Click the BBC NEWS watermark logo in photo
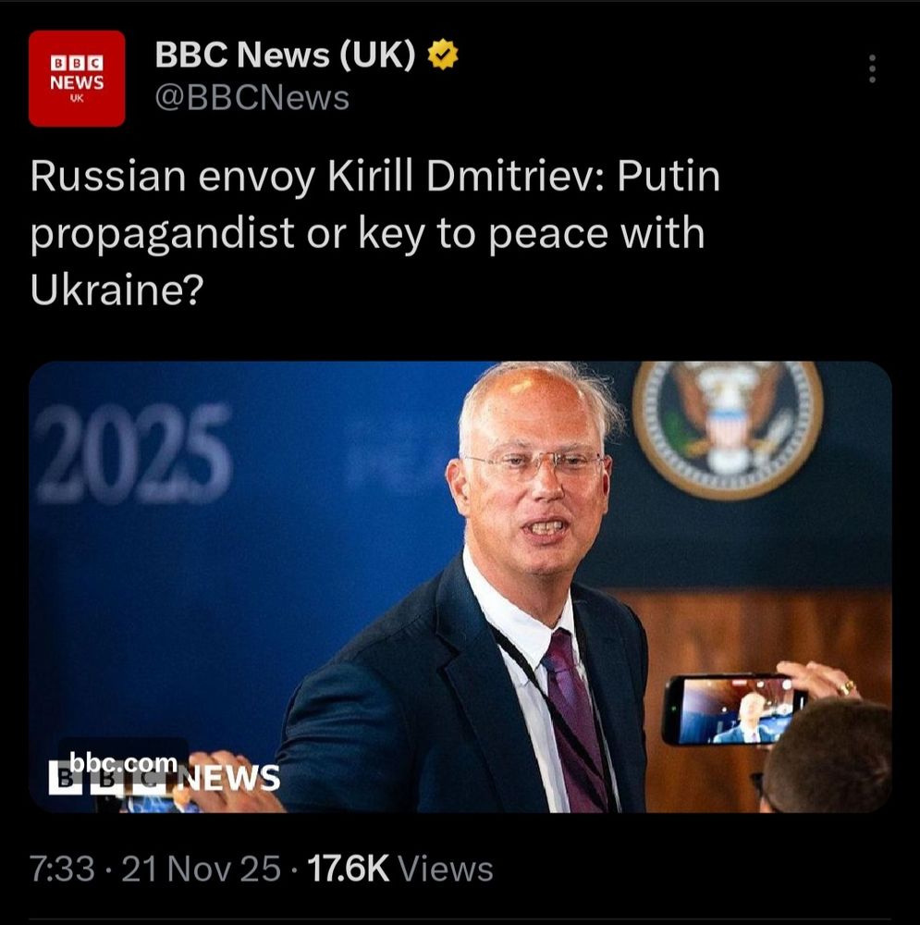Image resolution: width=920 pixels, height=925 pixels. pos(164,778)
